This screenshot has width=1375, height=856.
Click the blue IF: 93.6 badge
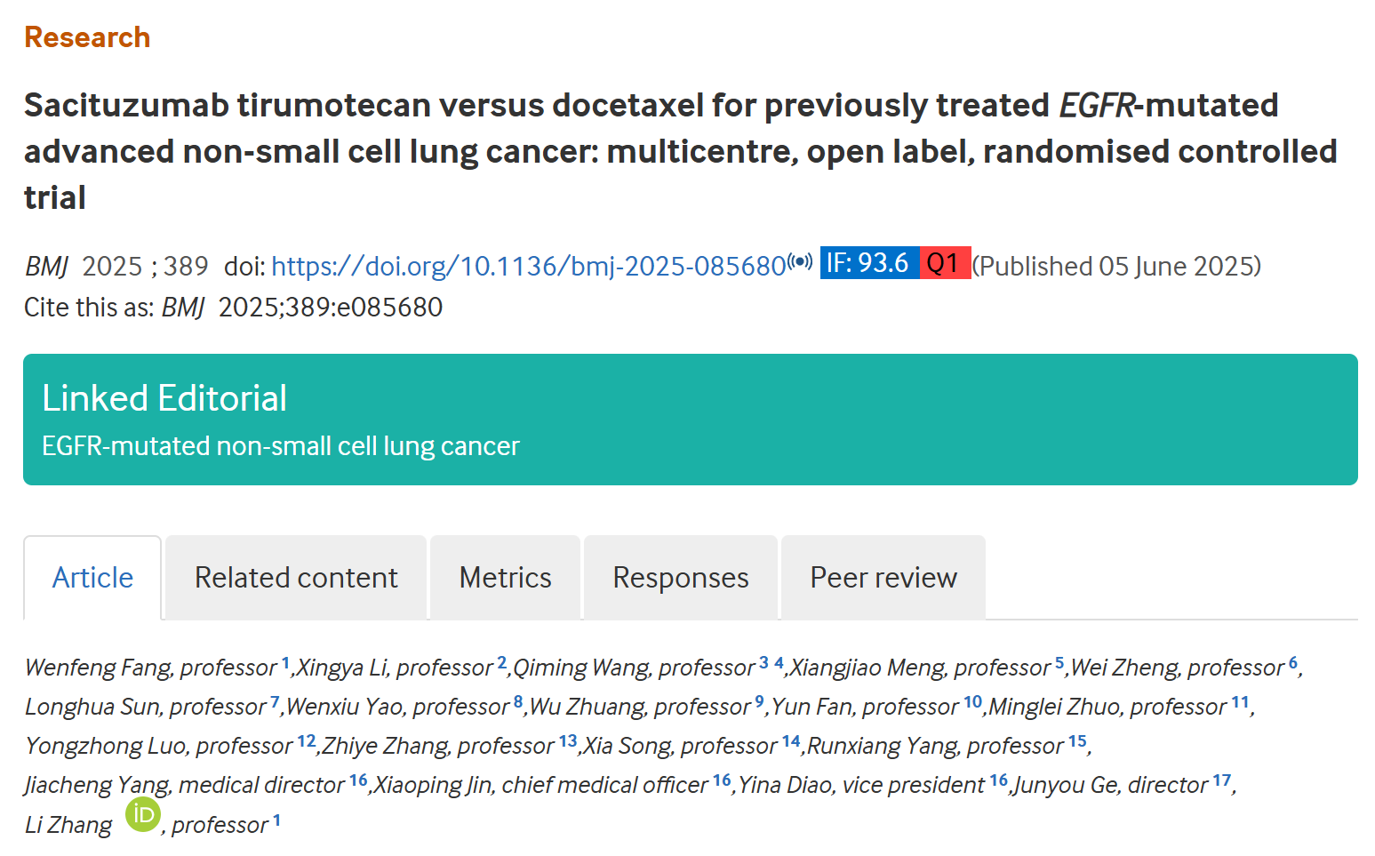click(868, 263)
